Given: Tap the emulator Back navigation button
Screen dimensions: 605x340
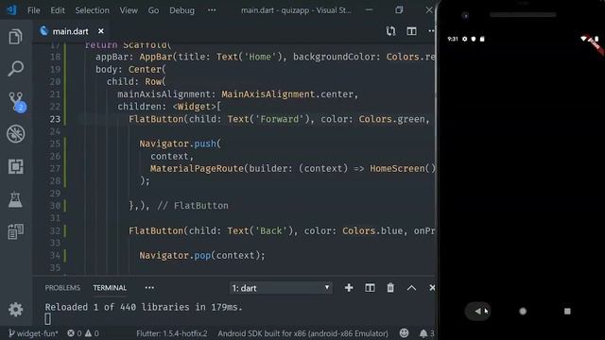Looking at the screenshot, I should [478, 311].
